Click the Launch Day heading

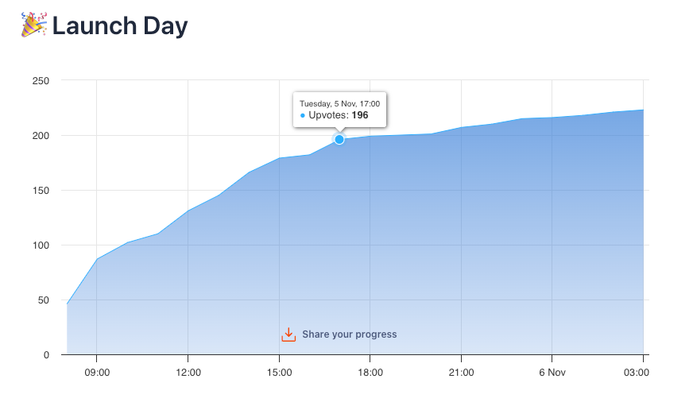[x=120, y=26]
